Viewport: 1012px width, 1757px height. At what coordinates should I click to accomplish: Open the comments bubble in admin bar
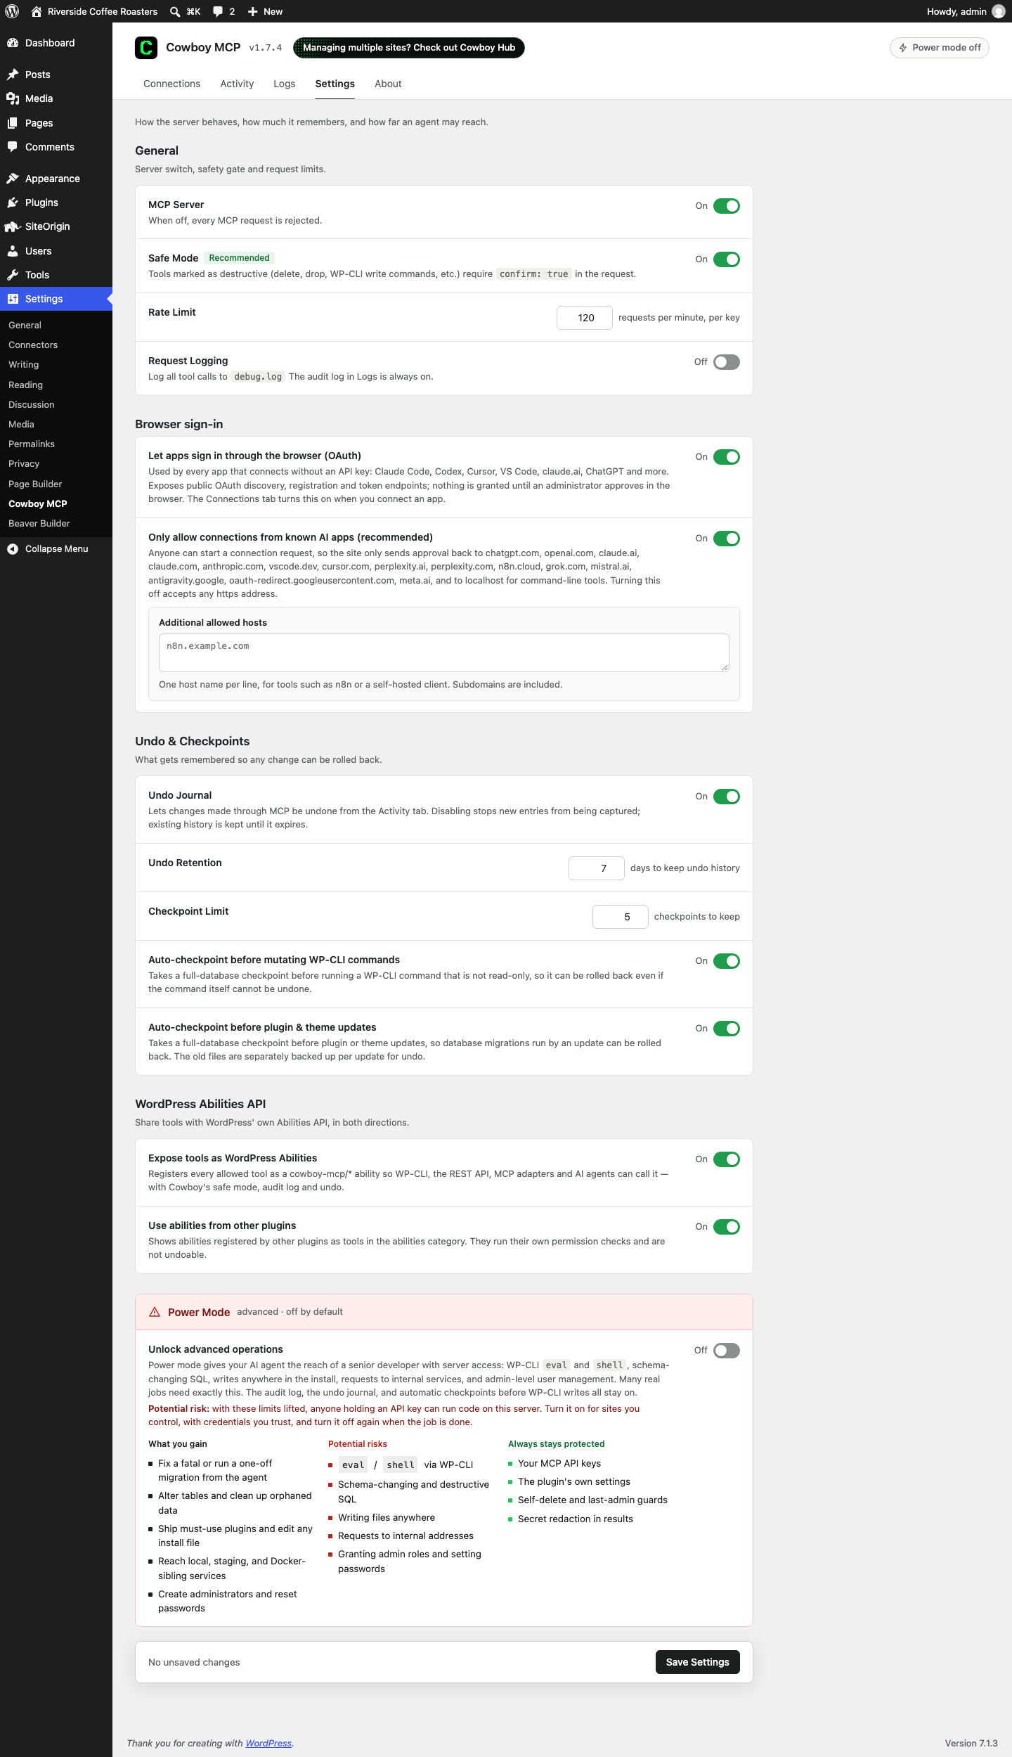pos(218,11)
